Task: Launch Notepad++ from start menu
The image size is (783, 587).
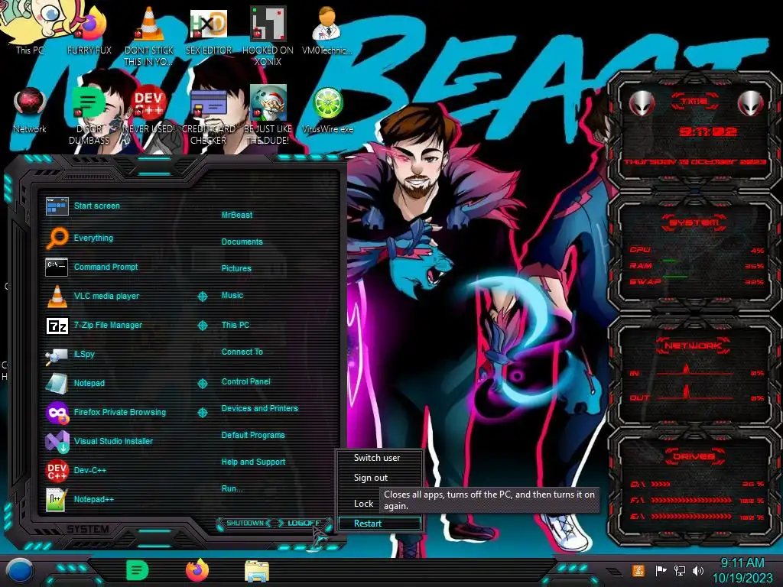Action: coord(80,499)
